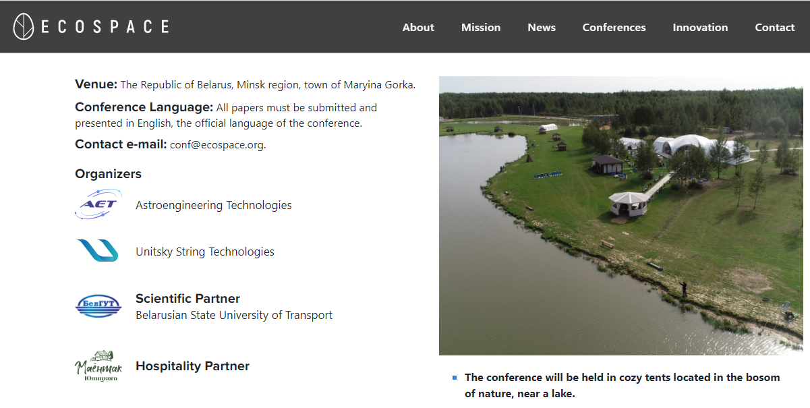810x408 pixels.
Task: Open the Contact page from the header
Action: 775,28
